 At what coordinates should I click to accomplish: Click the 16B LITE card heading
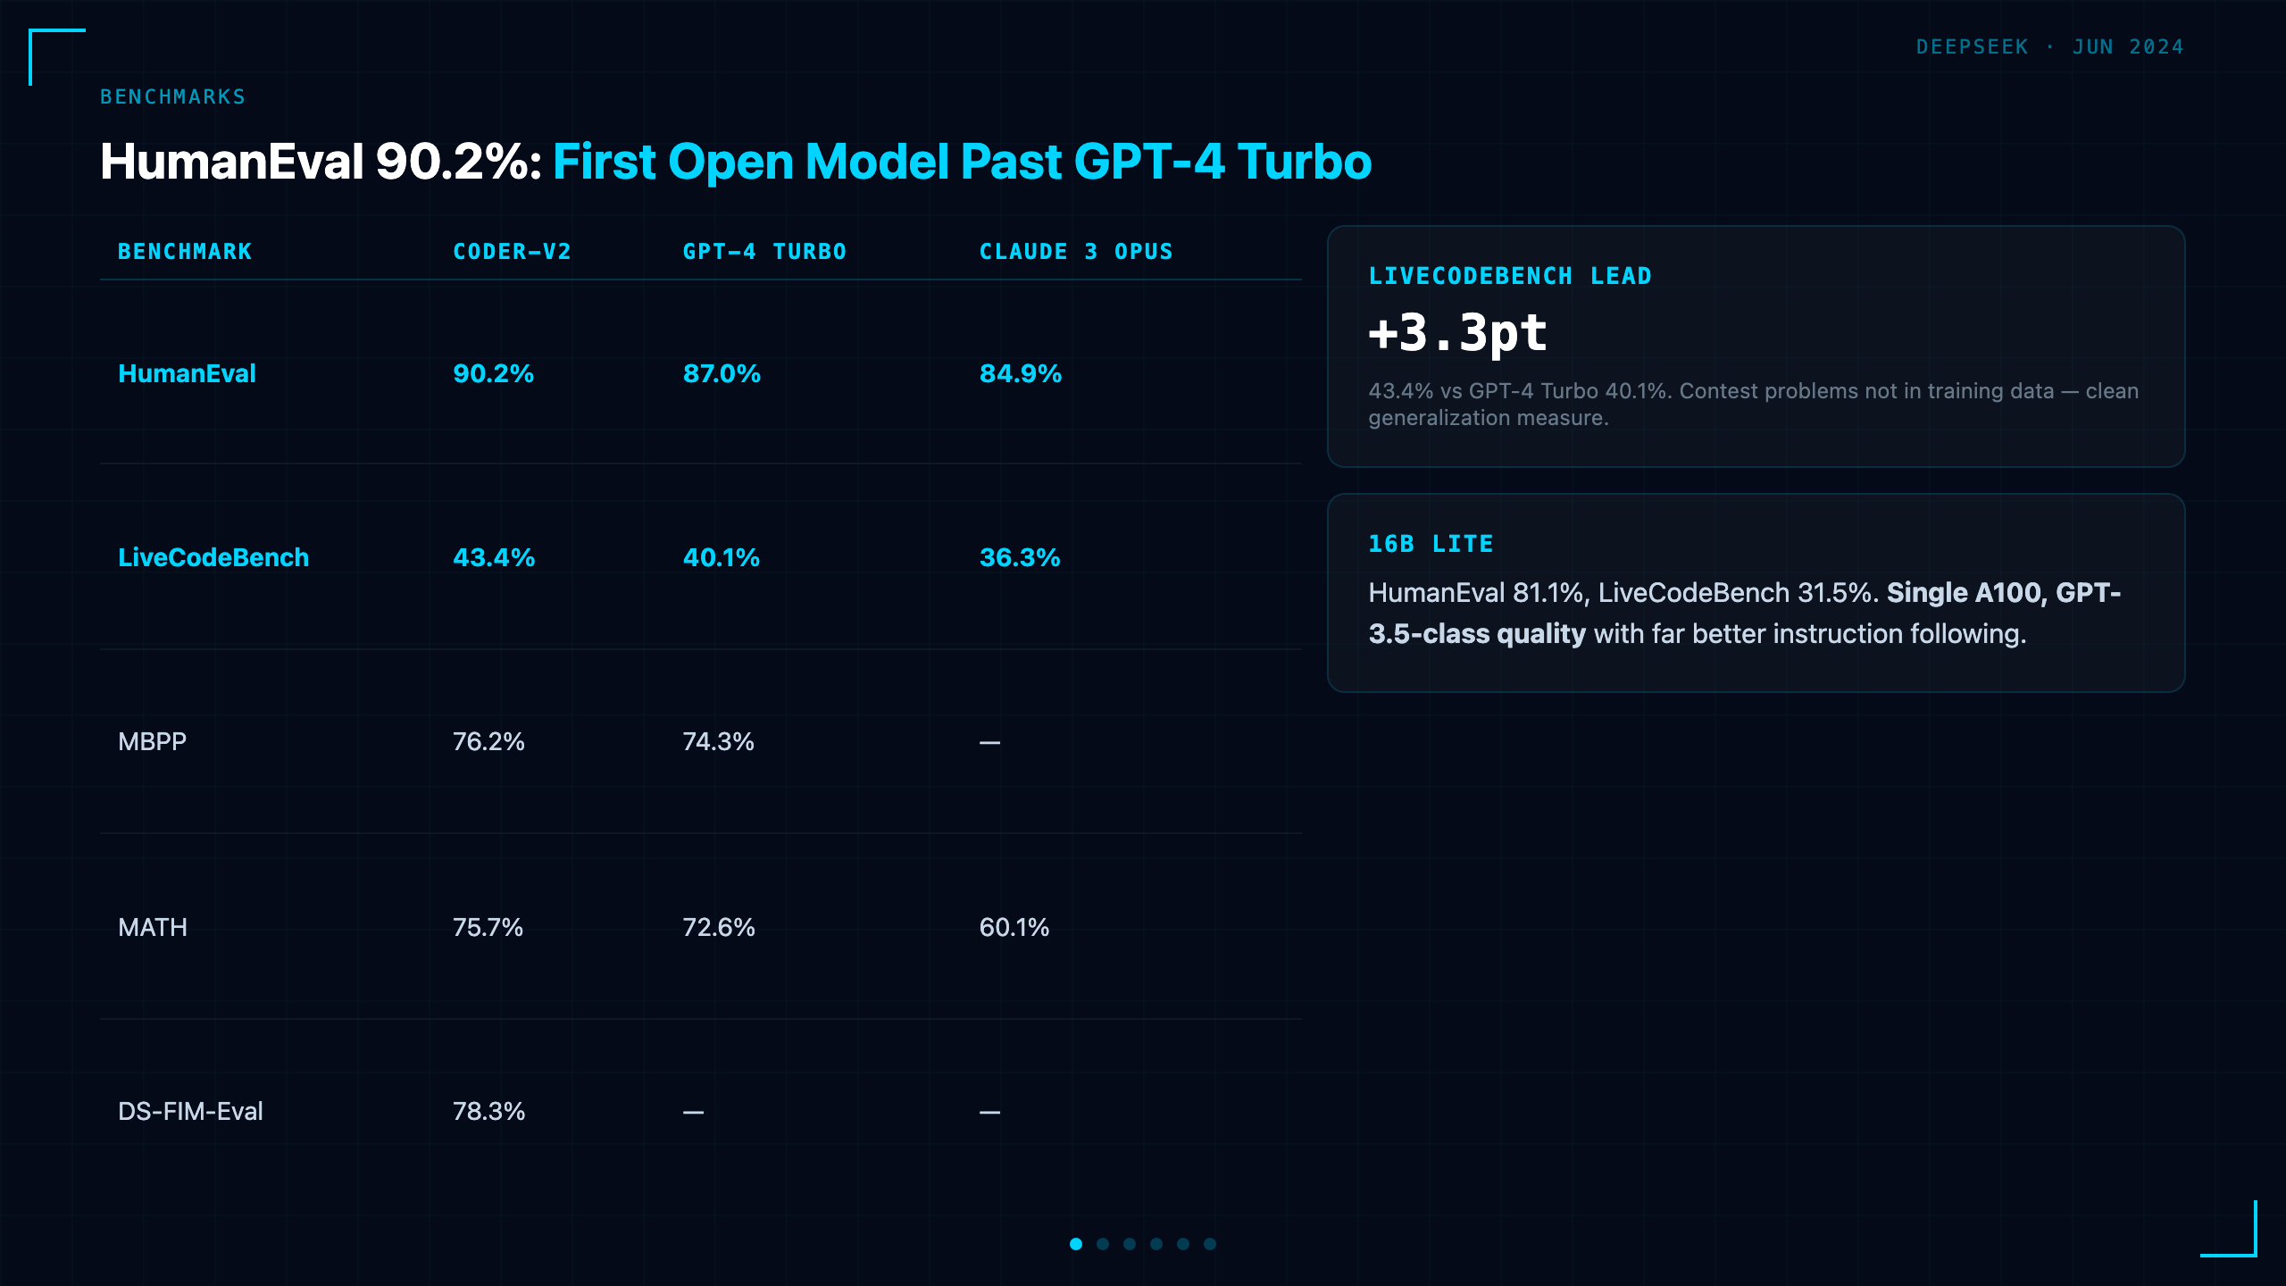click(x=1431, y=544)
